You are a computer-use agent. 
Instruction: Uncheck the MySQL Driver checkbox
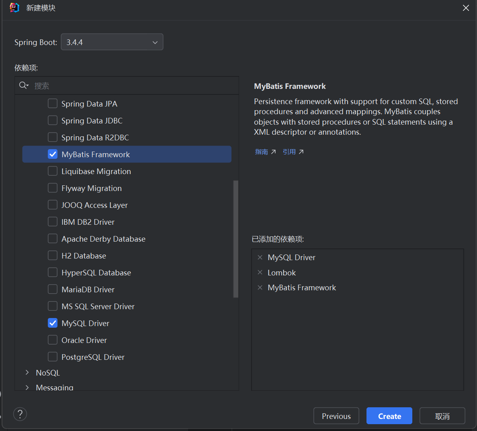(x=53, y=323)
